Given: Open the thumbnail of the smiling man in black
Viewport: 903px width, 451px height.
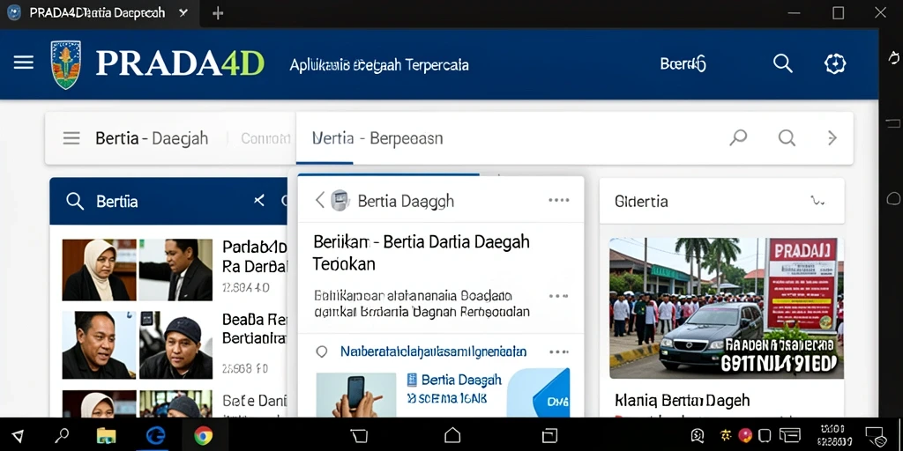Looking at the screenshot, I should coord(99,345).
